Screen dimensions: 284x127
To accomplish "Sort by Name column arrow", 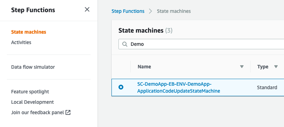I will point(241,67).
